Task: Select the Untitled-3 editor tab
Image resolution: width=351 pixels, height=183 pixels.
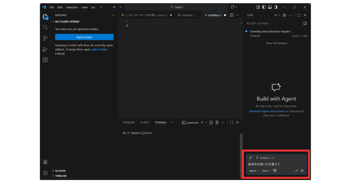Action: tap(214, 15)
